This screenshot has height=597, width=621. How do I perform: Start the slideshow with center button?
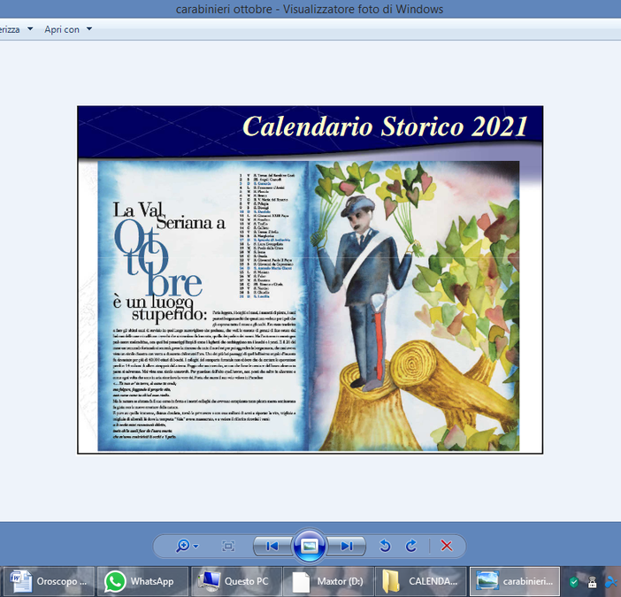point(310,546)
